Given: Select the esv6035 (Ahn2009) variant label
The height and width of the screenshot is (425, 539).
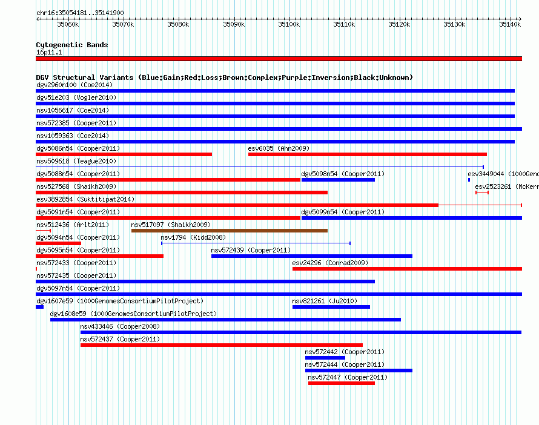Looking at the screenshot, I should tap(279, 148).
